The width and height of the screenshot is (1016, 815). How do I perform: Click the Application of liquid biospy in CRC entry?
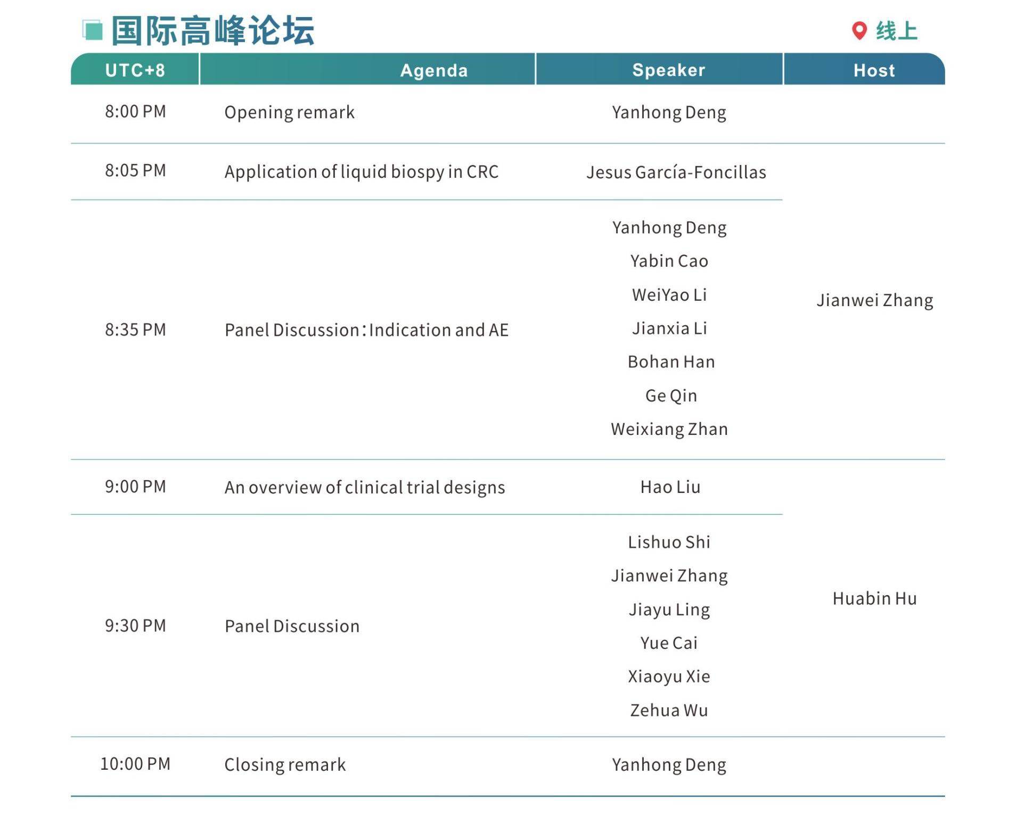click(x=361, y=171)
